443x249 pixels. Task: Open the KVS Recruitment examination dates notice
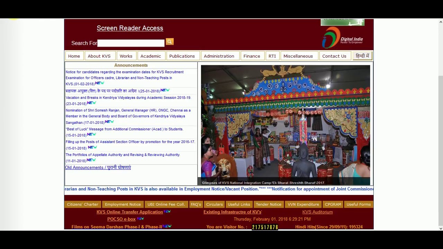(125, 78)
